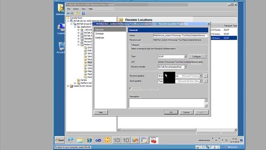Viewport: 266px width, 150px height.
Task: Select the Role Links icon in tree
Action: point(85,50)
